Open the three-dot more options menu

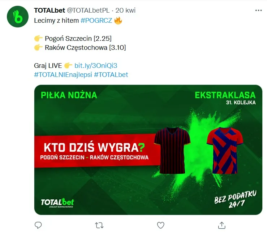coord(258,10)
